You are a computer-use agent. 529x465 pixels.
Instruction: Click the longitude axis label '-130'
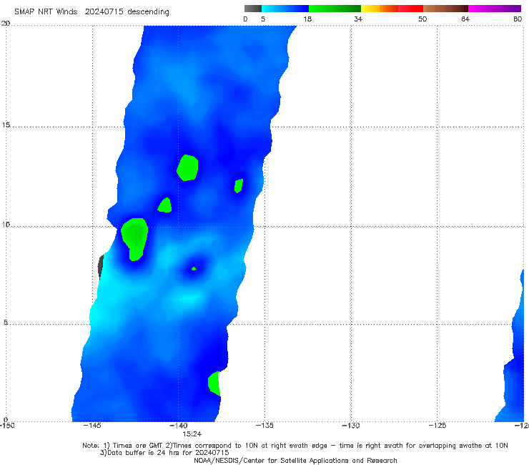coord(351,426)
